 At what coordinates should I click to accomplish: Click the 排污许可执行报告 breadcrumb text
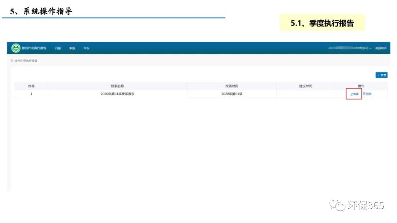pyautogui.click(x=26, y=61)
